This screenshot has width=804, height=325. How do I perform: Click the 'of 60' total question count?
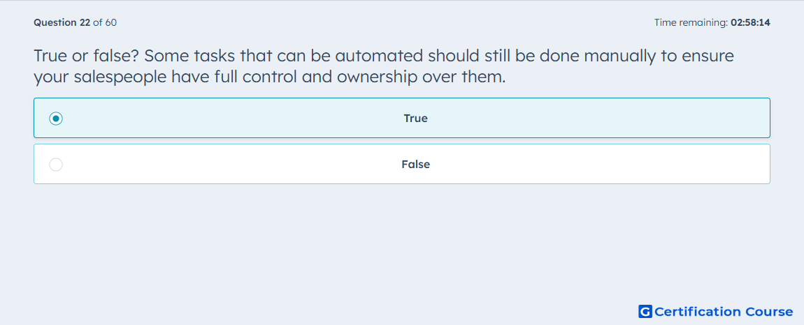tap(105, 22)
